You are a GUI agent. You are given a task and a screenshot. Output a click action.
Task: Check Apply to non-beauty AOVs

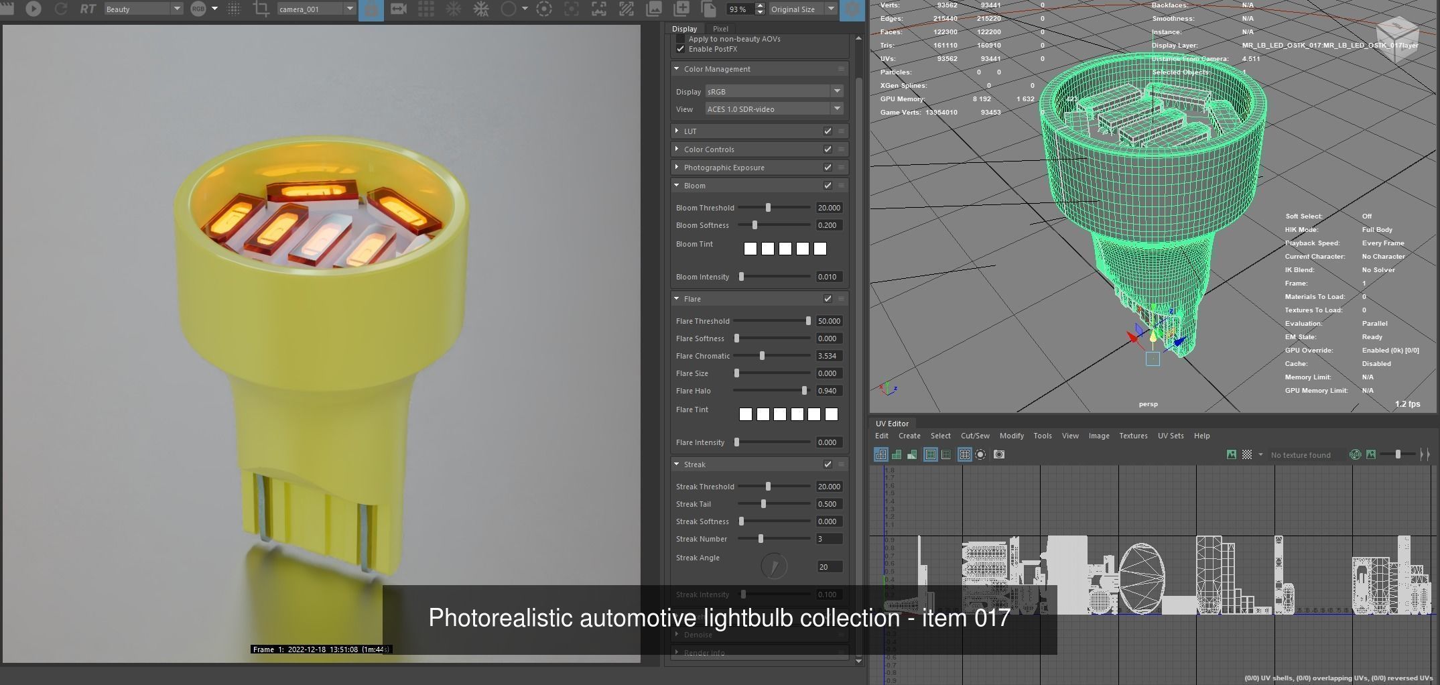pos(681,39)
